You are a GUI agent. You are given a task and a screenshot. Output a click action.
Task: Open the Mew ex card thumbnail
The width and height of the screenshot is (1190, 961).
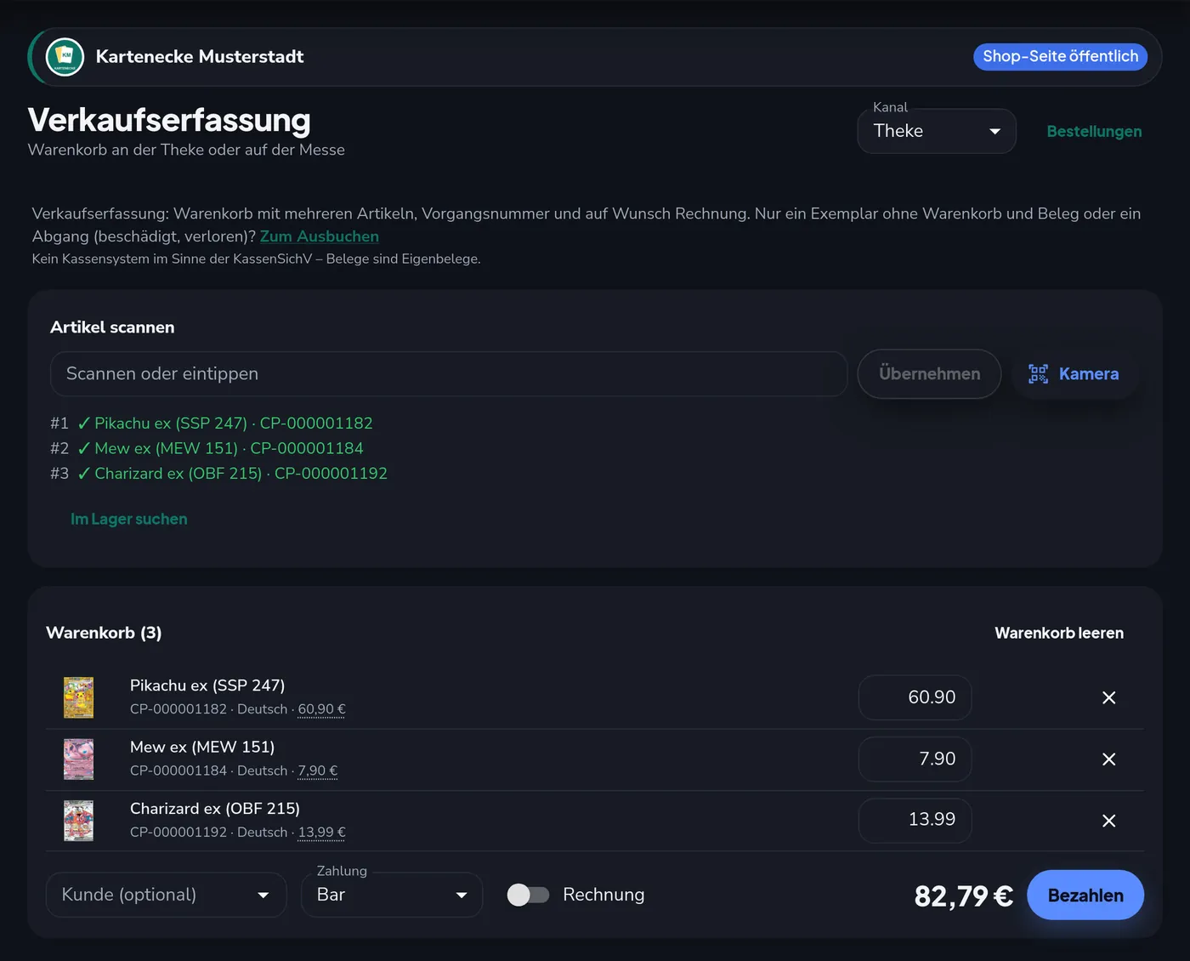pos(78,759)
